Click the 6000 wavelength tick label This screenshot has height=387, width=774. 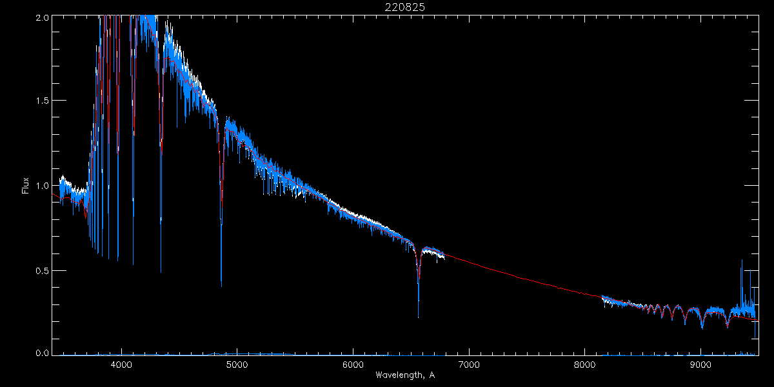tap(353, 365)
